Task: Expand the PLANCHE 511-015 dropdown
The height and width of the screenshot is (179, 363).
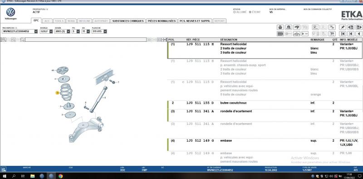Action: pos(105,31)
